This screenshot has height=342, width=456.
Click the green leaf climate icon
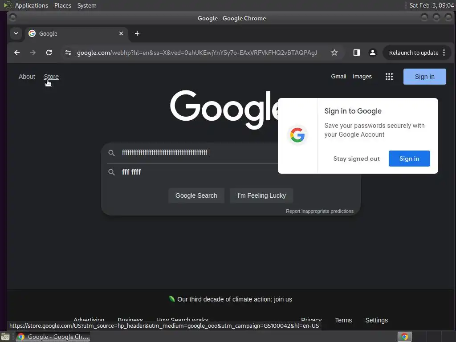pos(172,299)
